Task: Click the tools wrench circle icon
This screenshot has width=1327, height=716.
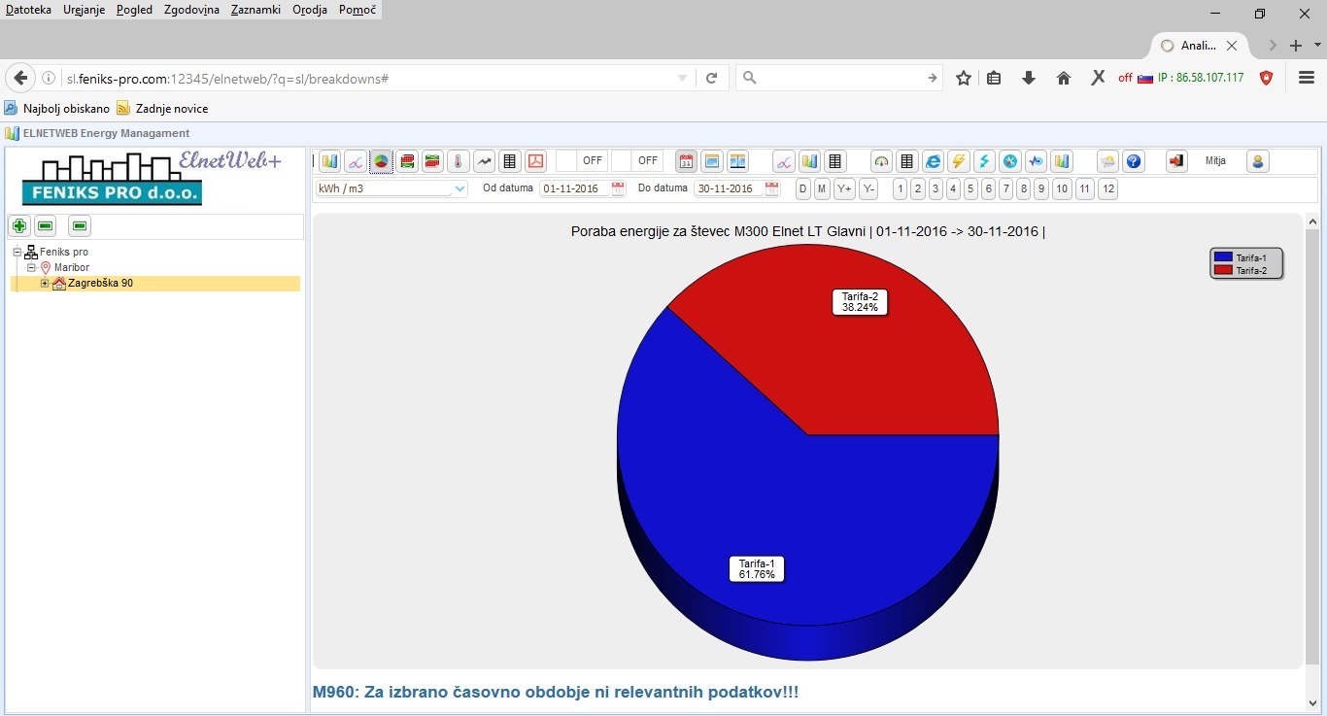Action: point(1010,161)
